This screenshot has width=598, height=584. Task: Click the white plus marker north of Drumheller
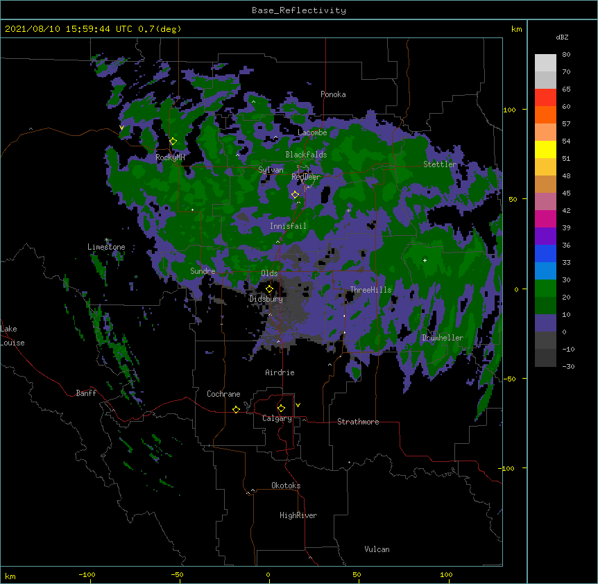coord(425,260)
